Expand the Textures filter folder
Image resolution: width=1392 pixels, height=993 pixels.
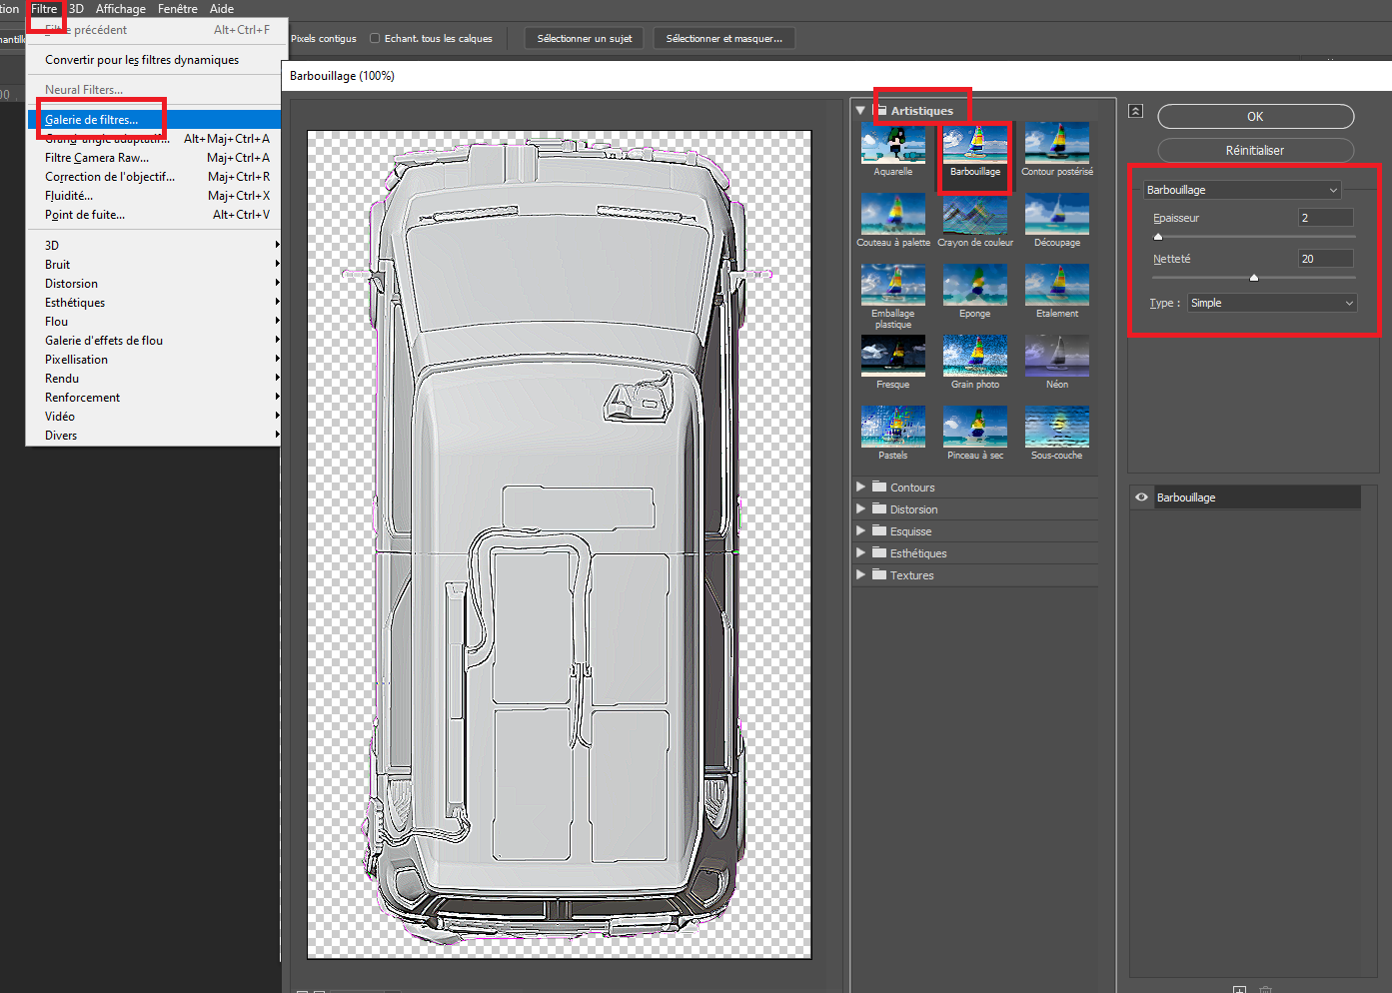tap(860, 575)
